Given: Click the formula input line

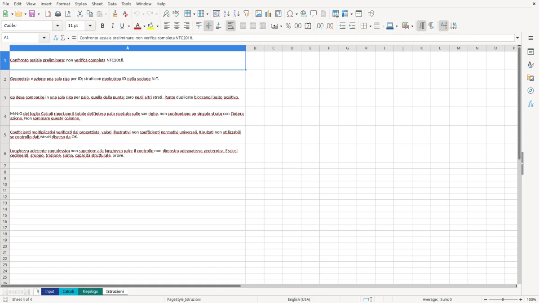Looking at the screenshot, I should [296, 38].
